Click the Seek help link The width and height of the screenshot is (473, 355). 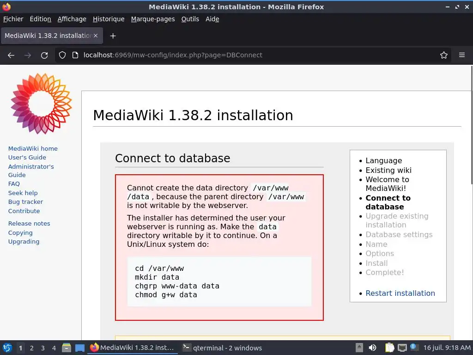point(23,193)
